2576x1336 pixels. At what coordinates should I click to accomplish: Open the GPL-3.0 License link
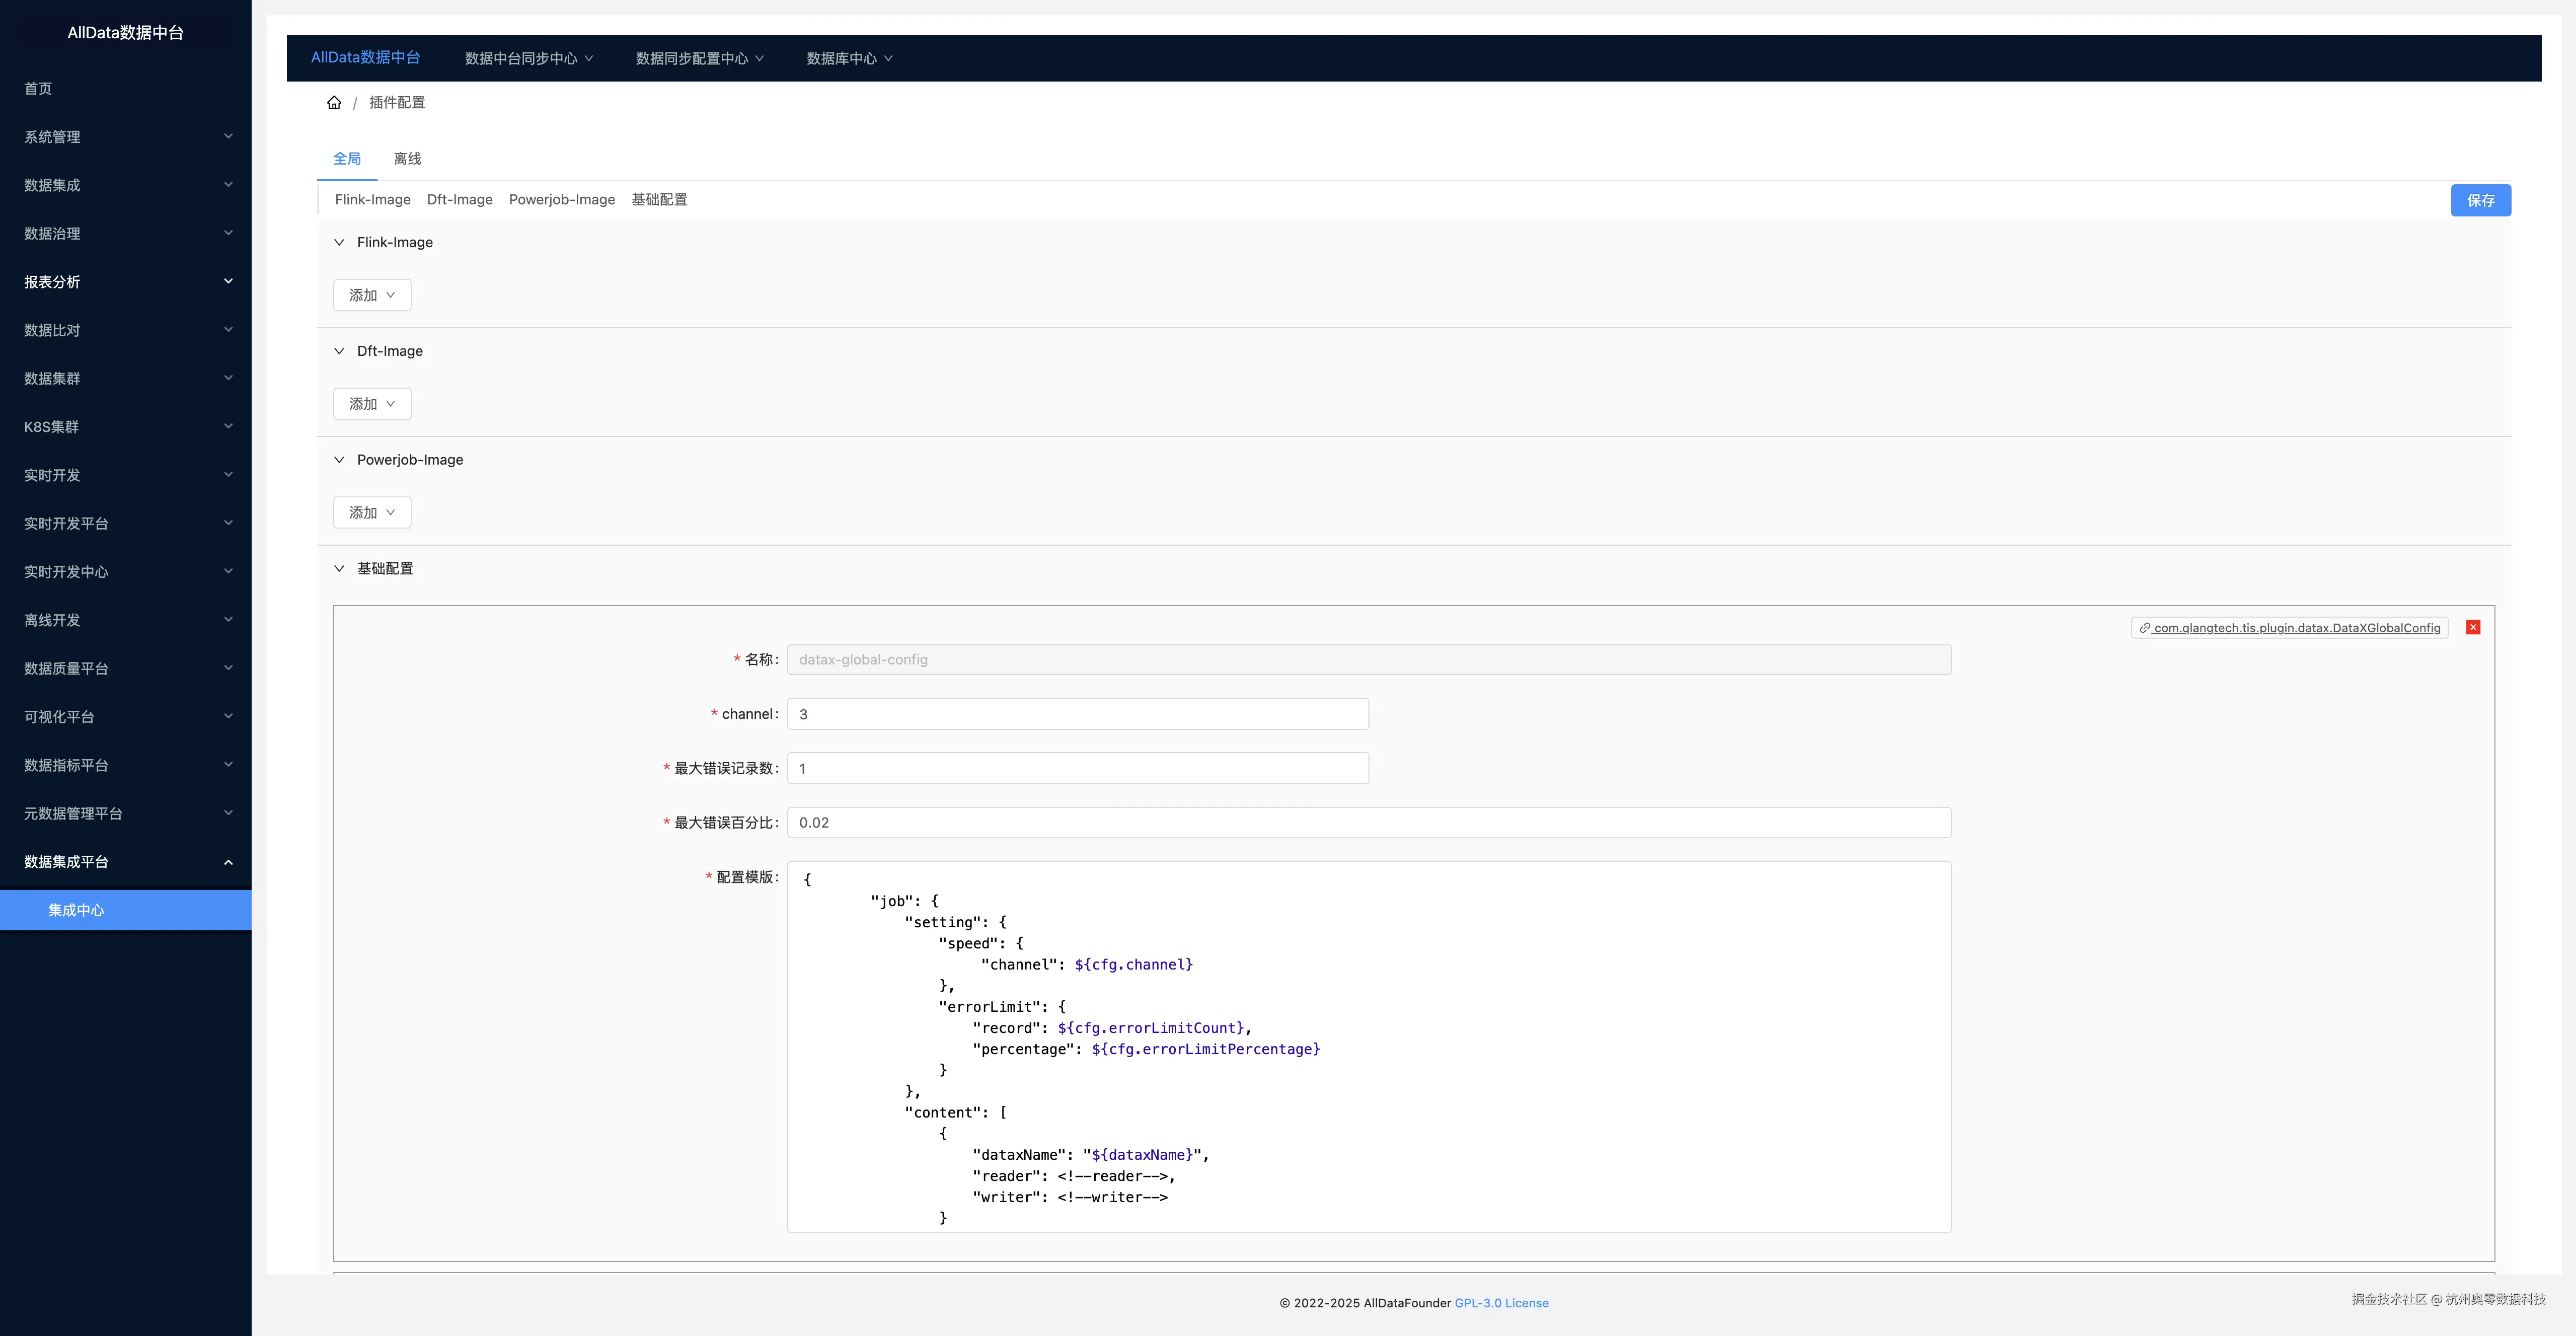(1501, 1303)
